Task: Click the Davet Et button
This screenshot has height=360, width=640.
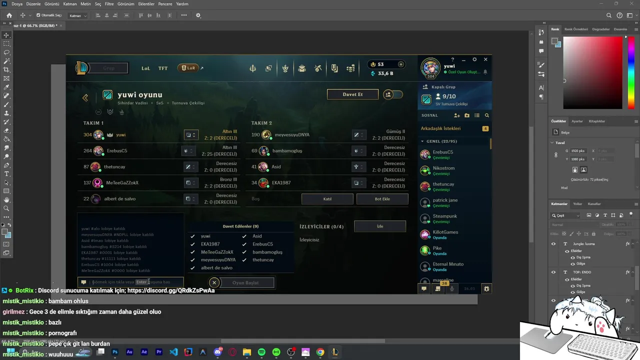Action: click(x=352, y=94)
